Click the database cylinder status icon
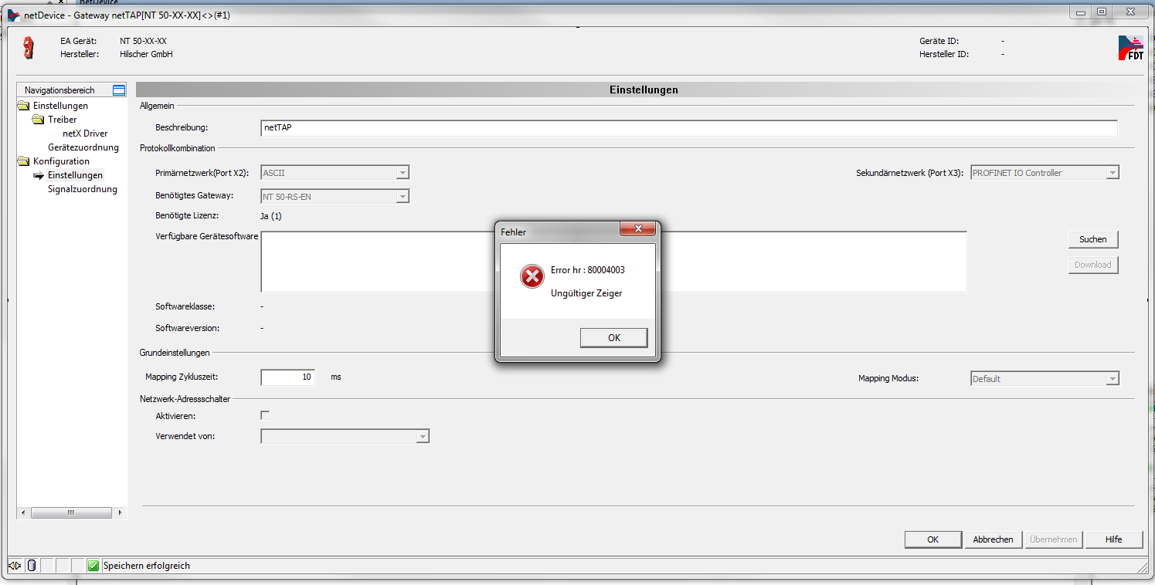This screenshot has width=1155, height=585. click(x=32, y=566)
